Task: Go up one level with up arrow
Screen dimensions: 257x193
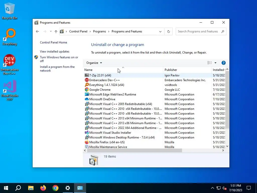Action: pos(56,31)
